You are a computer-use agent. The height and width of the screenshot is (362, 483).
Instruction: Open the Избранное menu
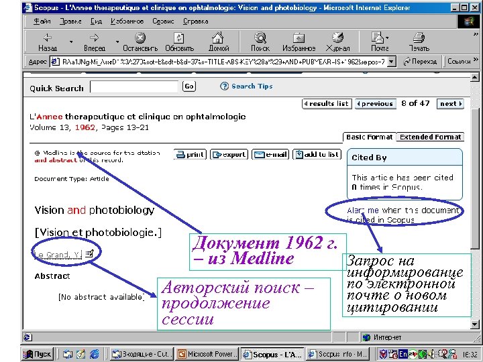coord(127,21)
